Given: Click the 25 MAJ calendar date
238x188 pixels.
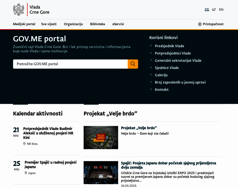Looking at the screenshot, I should click(x=17, y=166).
